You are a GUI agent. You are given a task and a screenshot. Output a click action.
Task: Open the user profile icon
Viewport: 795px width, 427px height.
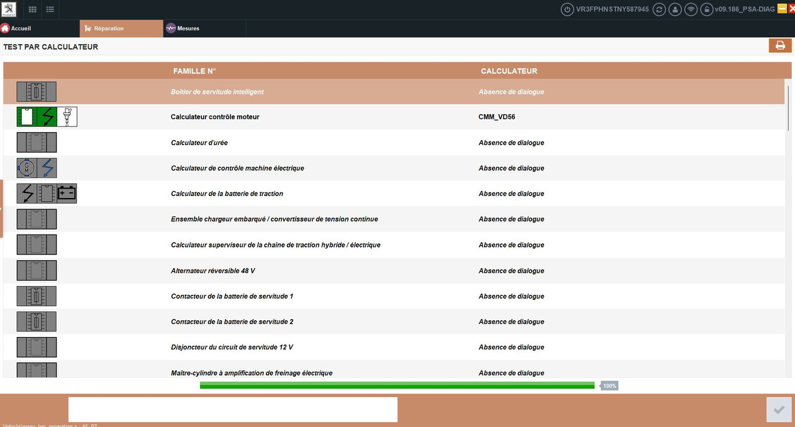(x=675, y=9)
